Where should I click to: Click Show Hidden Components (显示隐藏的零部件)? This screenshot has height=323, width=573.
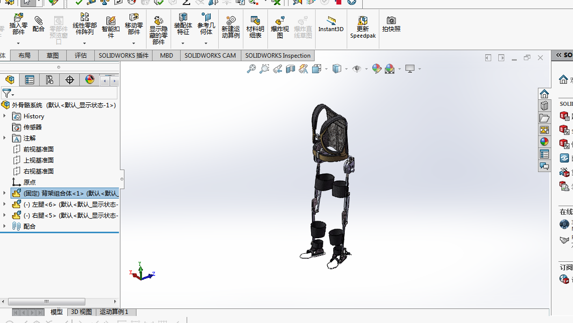158,30
